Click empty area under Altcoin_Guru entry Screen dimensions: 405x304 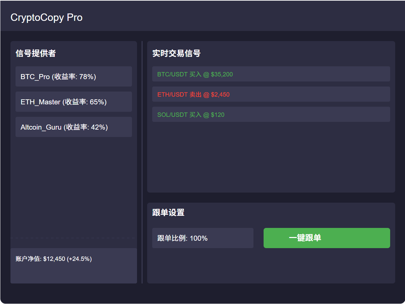(74, 185)
